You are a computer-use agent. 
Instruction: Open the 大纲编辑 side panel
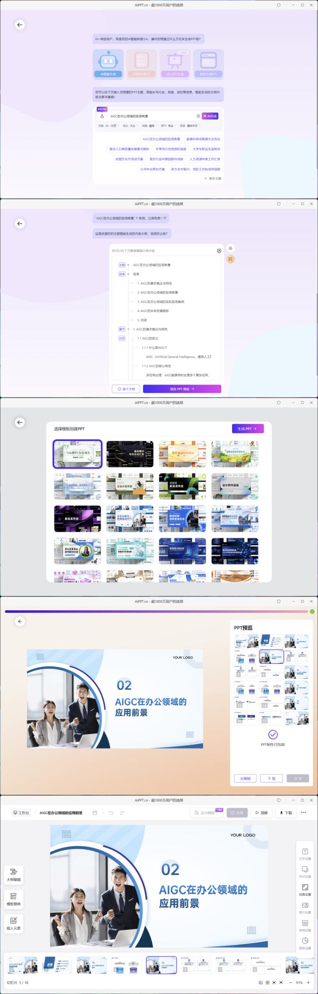pyautogui.click(x=14, y=874)
